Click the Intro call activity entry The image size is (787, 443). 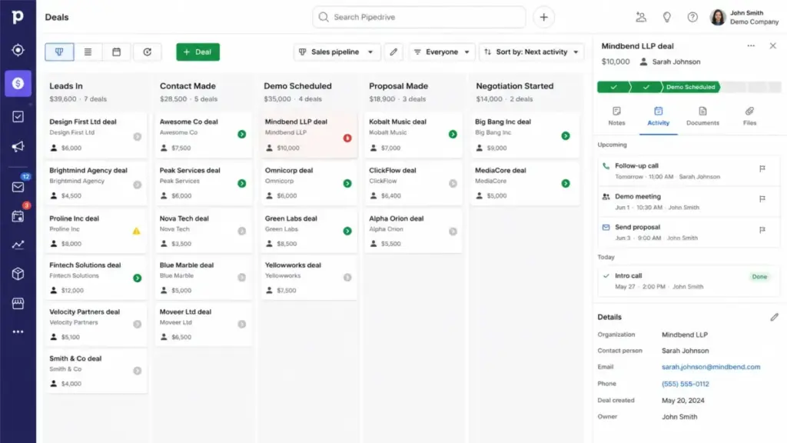[689, 281]
